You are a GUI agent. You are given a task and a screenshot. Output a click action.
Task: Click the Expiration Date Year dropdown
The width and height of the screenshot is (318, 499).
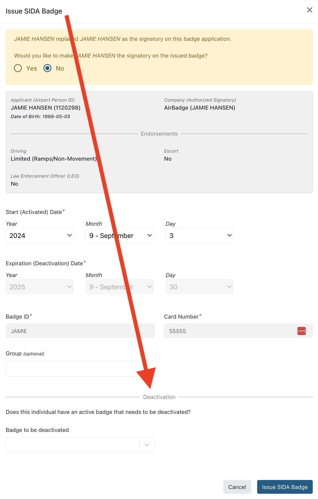40,287
